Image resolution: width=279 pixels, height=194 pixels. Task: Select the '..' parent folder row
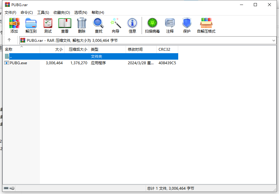click(91, 57)
